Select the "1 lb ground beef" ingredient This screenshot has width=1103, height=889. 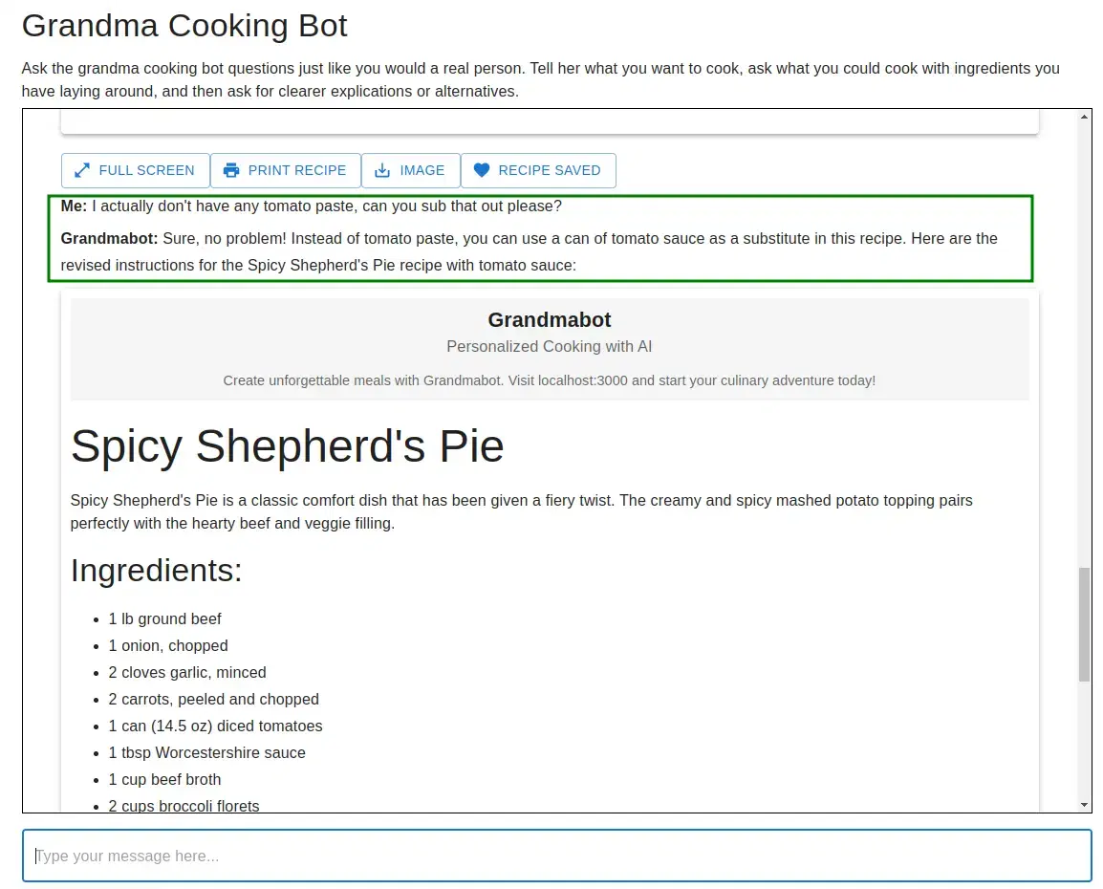164,619
